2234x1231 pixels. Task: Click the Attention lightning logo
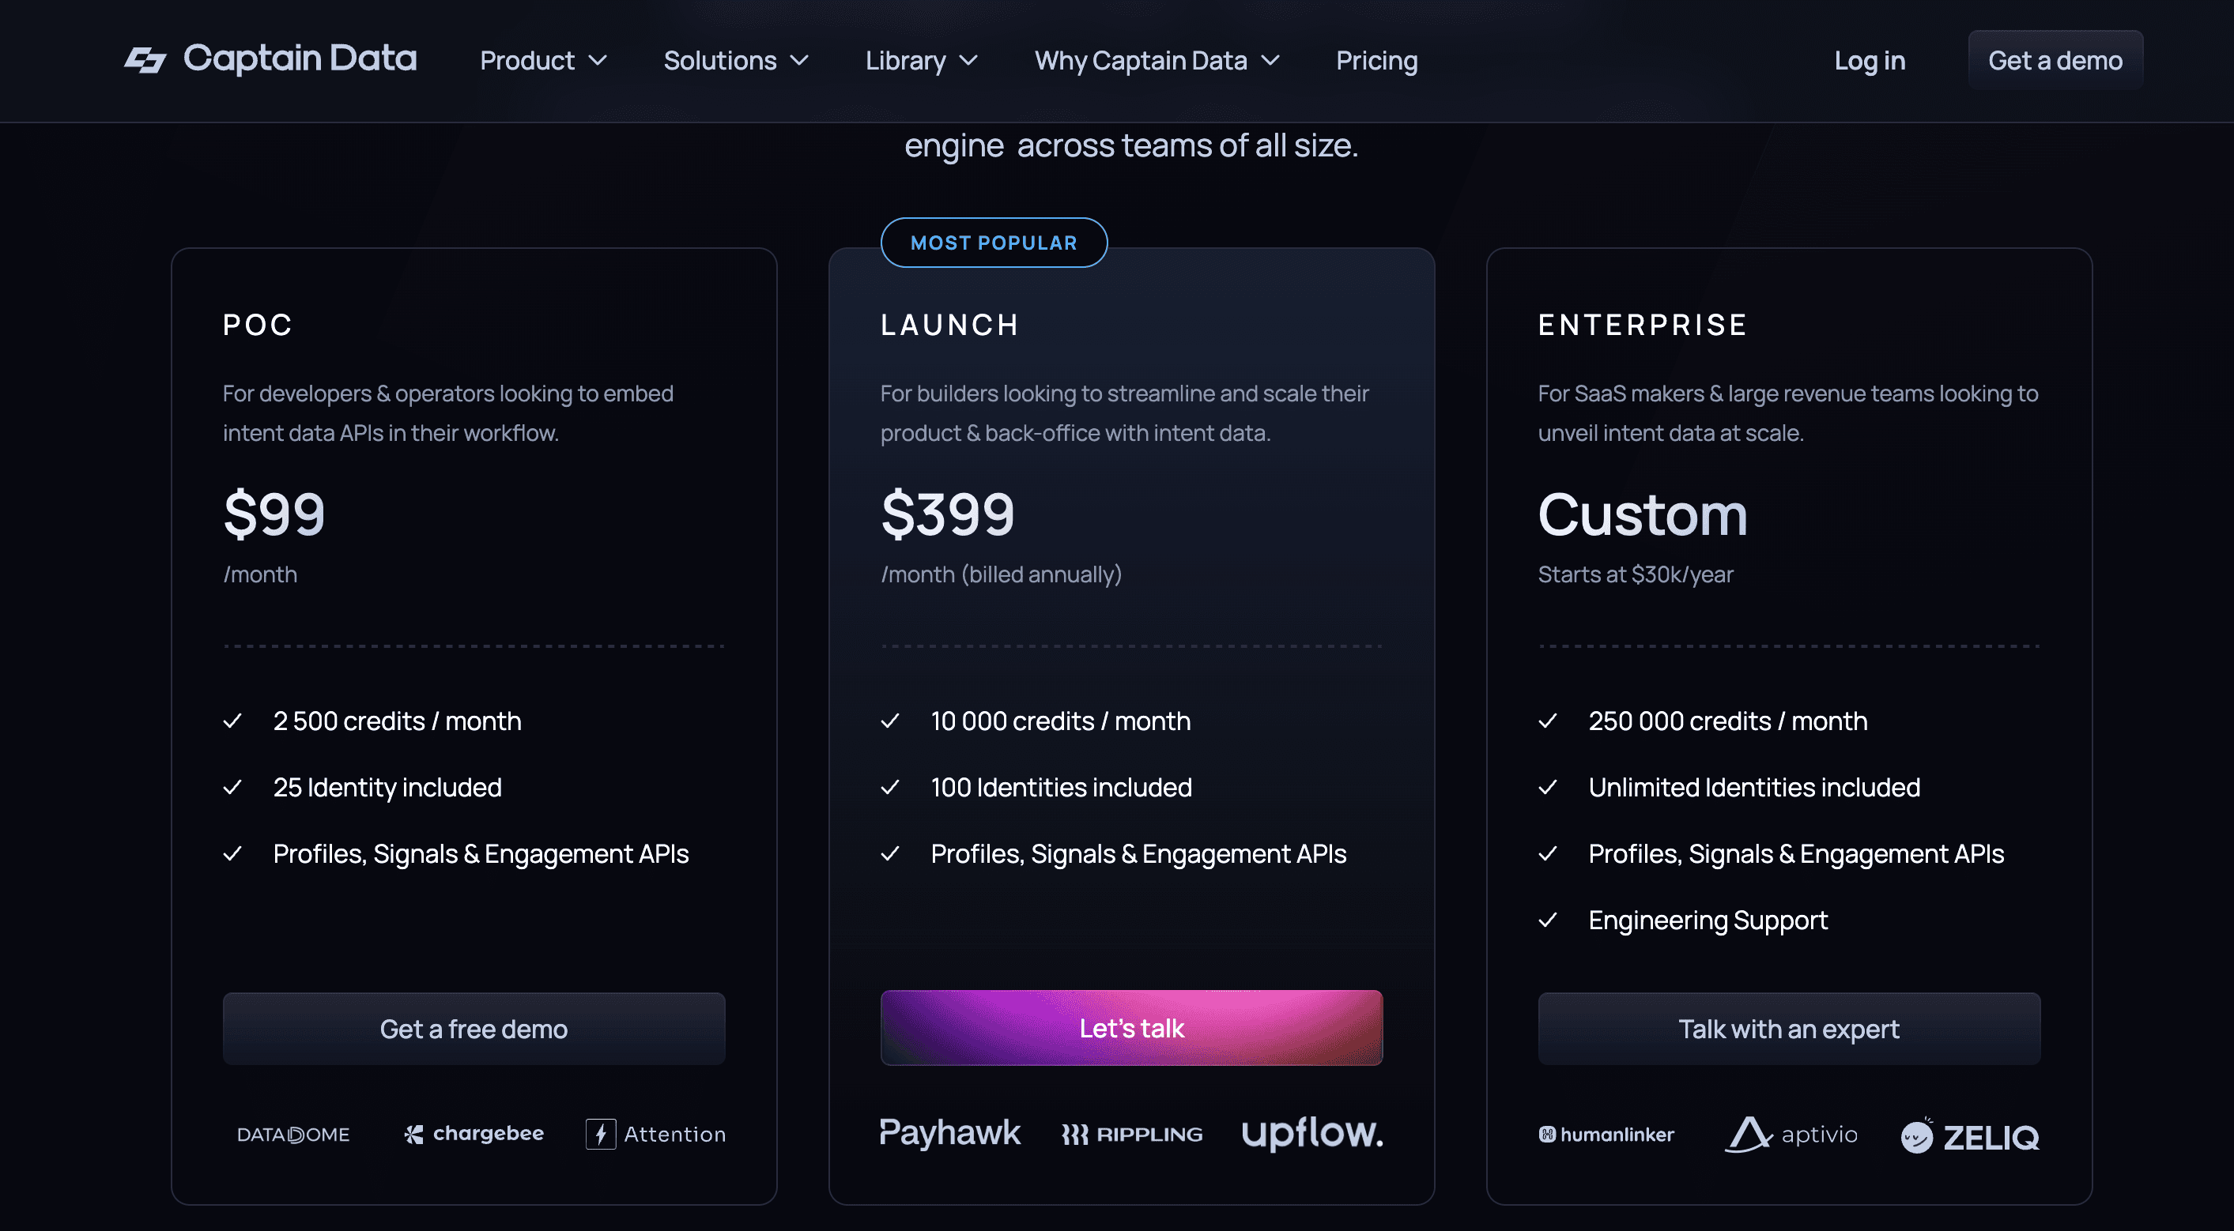(x=655, y=1134)
